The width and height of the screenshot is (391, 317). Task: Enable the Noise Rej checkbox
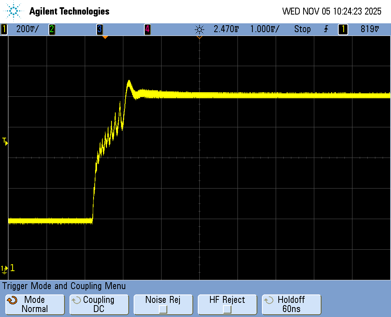pos(163,309)
